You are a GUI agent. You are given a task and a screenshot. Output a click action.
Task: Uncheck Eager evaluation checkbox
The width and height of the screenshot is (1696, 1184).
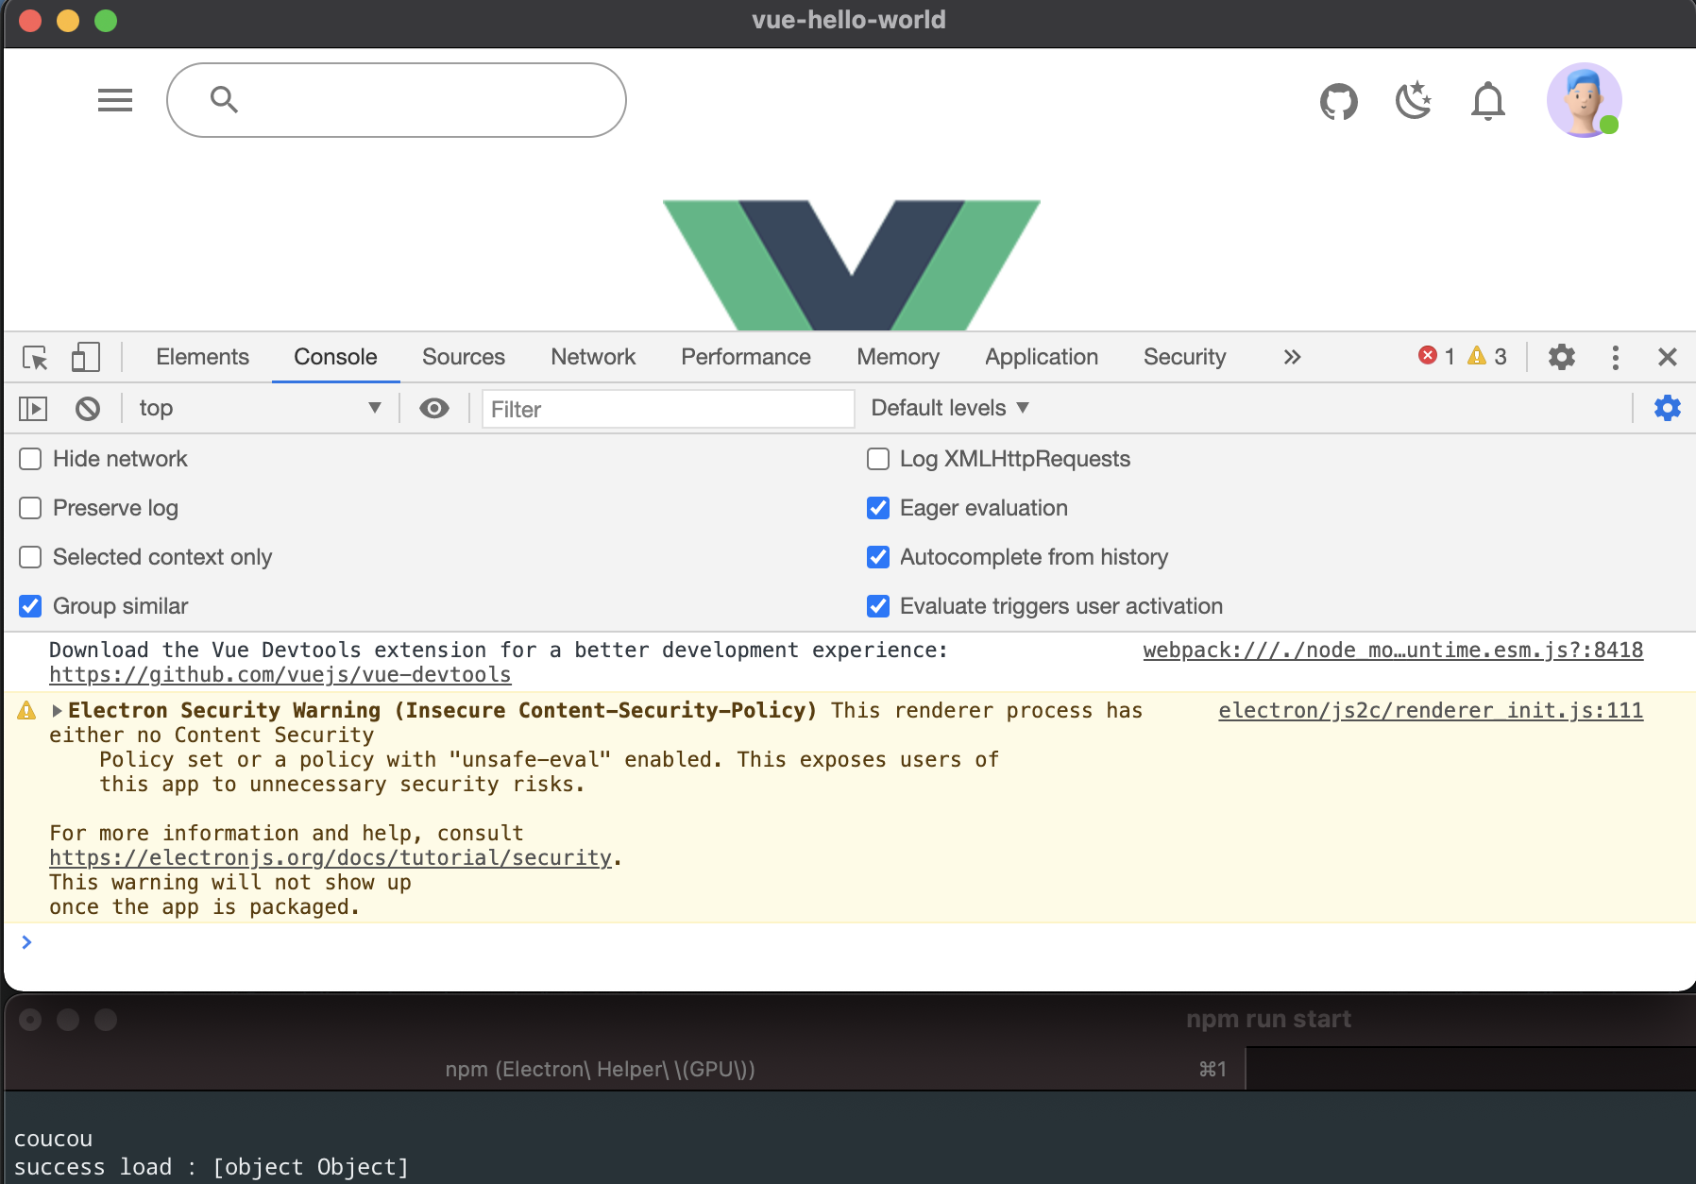(878, 508)
